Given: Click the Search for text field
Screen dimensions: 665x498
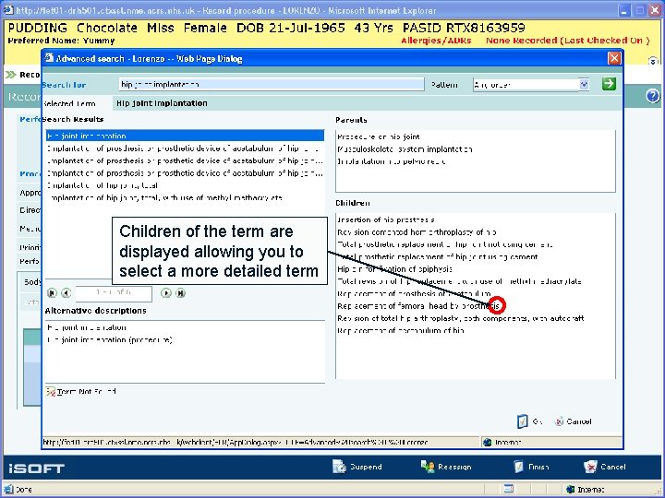Looking at the screenshot, I should click(272, 84).
